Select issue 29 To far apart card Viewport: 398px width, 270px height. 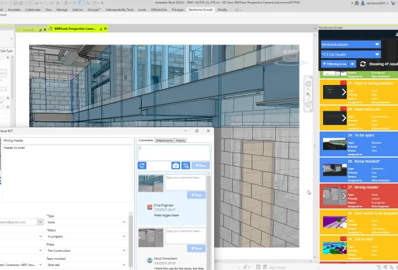(x=358, y=144)
